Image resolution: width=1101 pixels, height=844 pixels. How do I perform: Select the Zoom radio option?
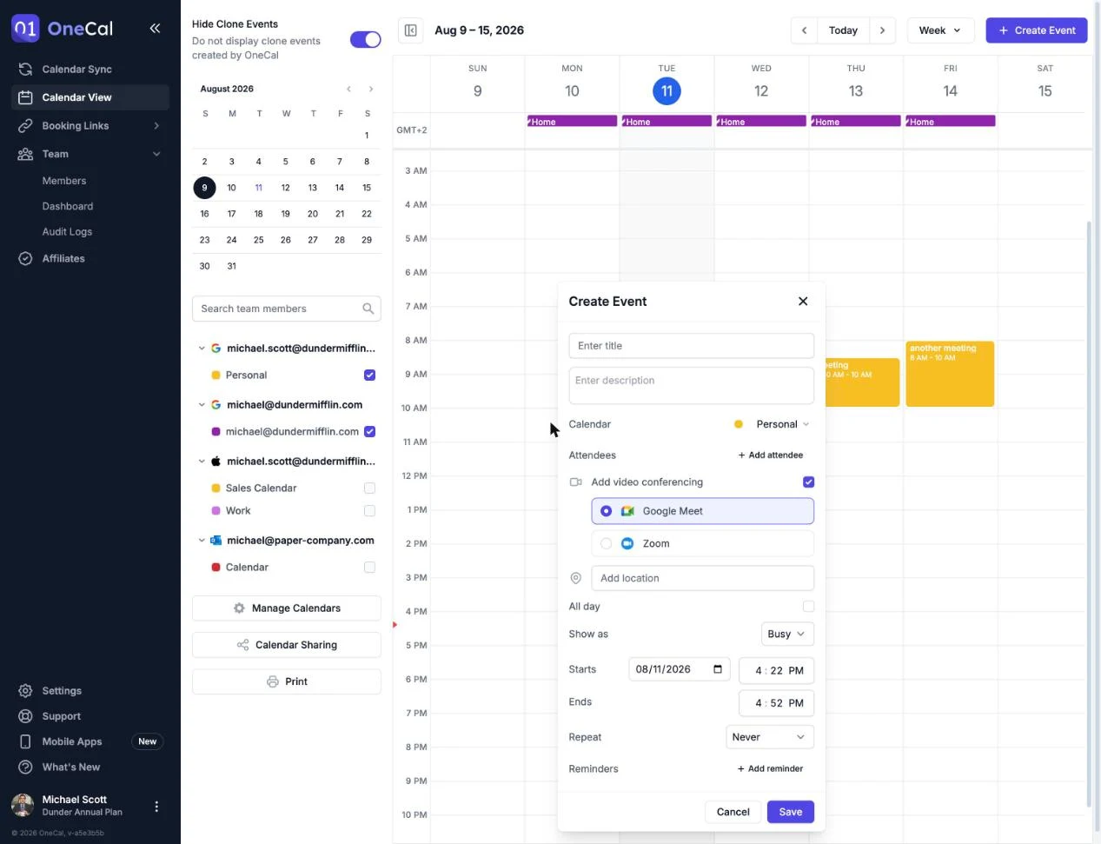pos(607,543)
